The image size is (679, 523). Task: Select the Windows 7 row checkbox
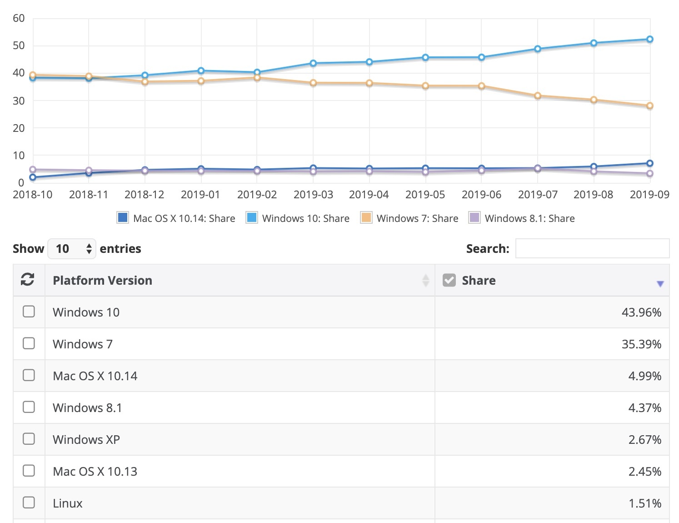click(29, 343)
